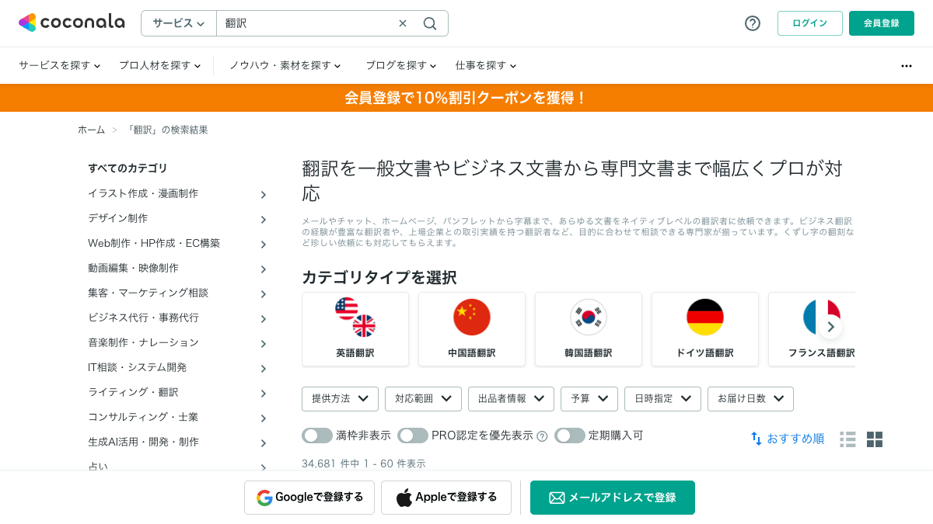Select the French translation flag card
This screenshot has height=524, width=933.
pos(812,329)
